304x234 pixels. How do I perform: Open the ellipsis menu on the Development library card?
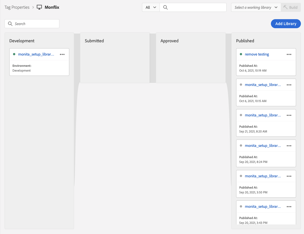pyautogui.click(x=62, y=54)
